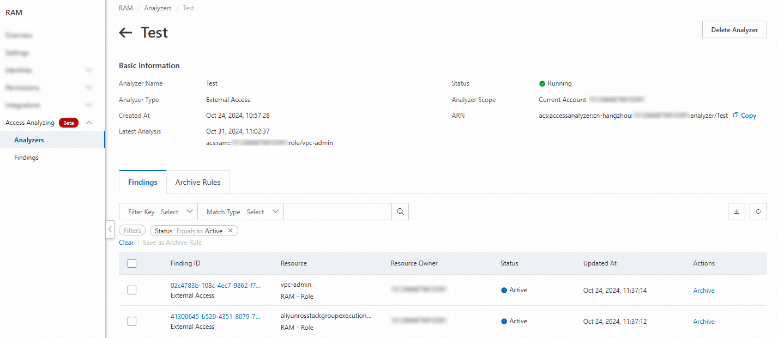Viewport: 778px width, 338px height.
Task: Click the download findings icon
Action: pos(736,212)
